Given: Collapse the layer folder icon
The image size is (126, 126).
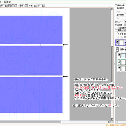Looking at the screenshot, I should pos(122,49).
